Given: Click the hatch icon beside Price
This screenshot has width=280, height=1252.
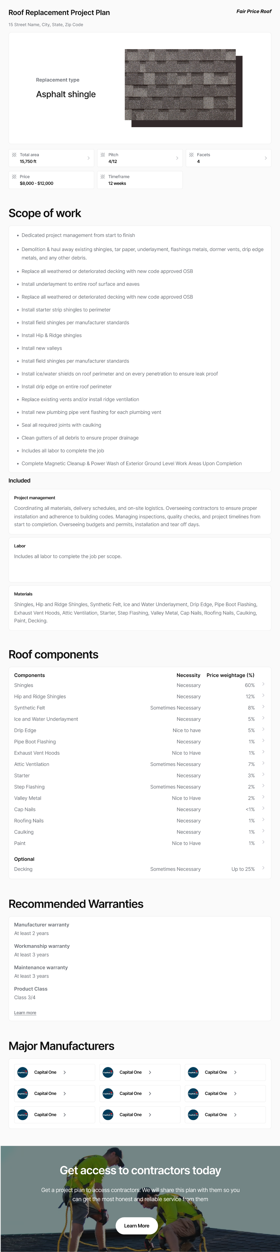Looking at the screenshot, I should 14,176.
